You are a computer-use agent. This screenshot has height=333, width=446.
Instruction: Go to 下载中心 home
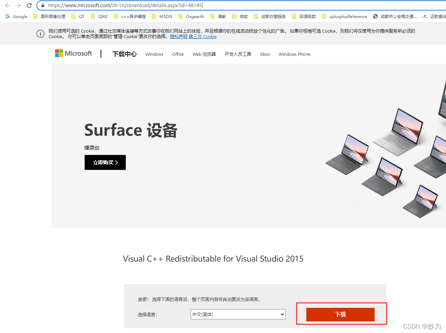[x=124, y=54]
